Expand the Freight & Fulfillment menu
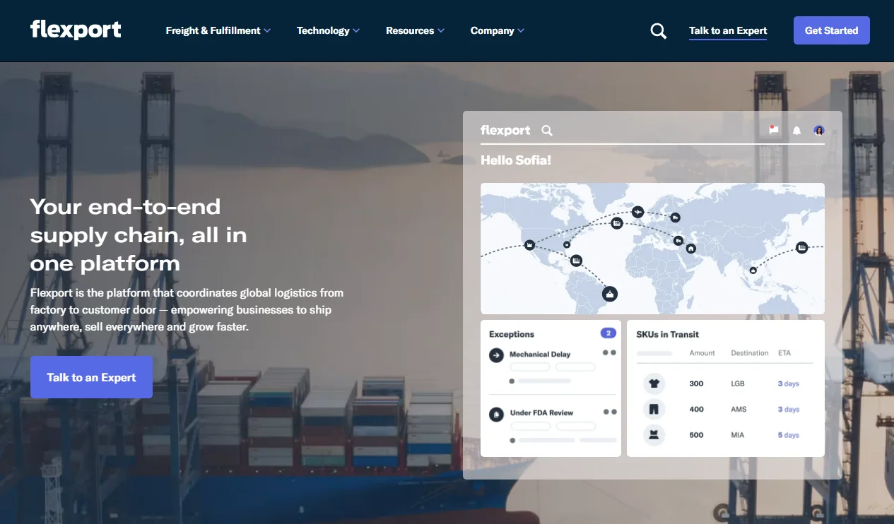This screenshot has height=524, width=894. click(218, 30)
